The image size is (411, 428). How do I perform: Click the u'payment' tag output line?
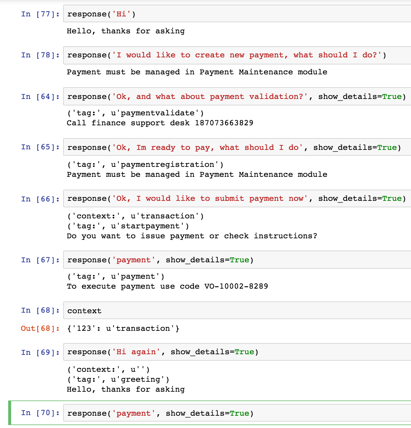116,276
